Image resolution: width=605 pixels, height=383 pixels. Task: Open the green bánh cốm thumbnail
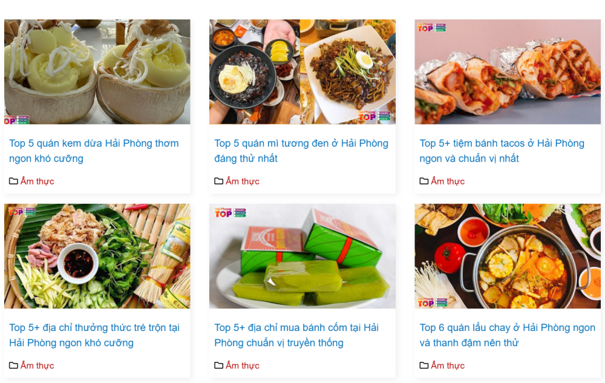pos(302,256)
